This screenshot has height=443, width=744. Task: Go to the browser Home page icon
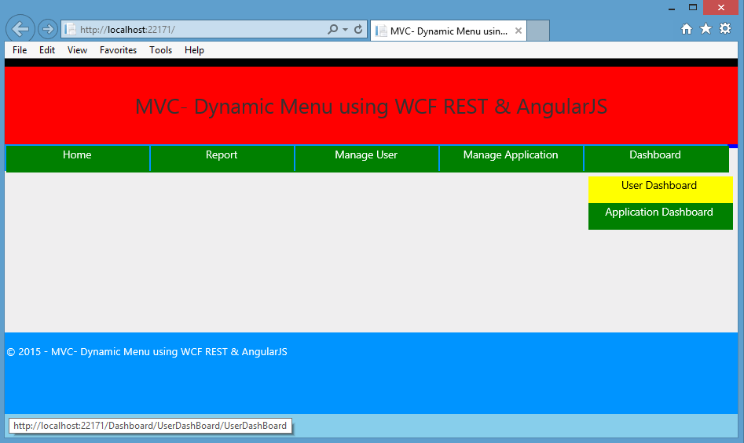pos(687,29)
